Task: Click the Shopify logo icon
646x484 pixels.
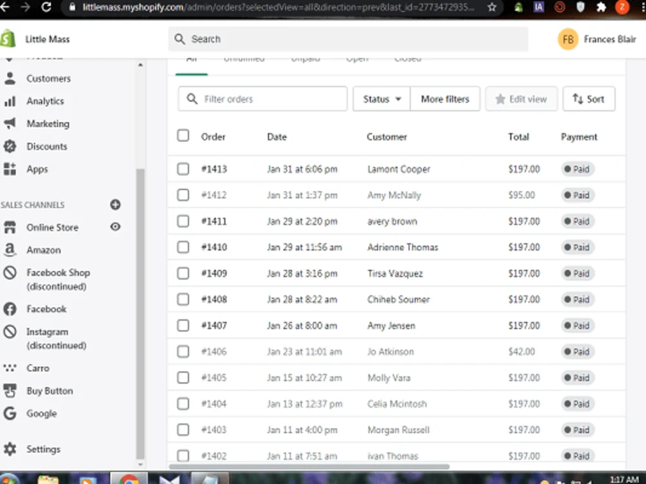Action: (7, 39)
